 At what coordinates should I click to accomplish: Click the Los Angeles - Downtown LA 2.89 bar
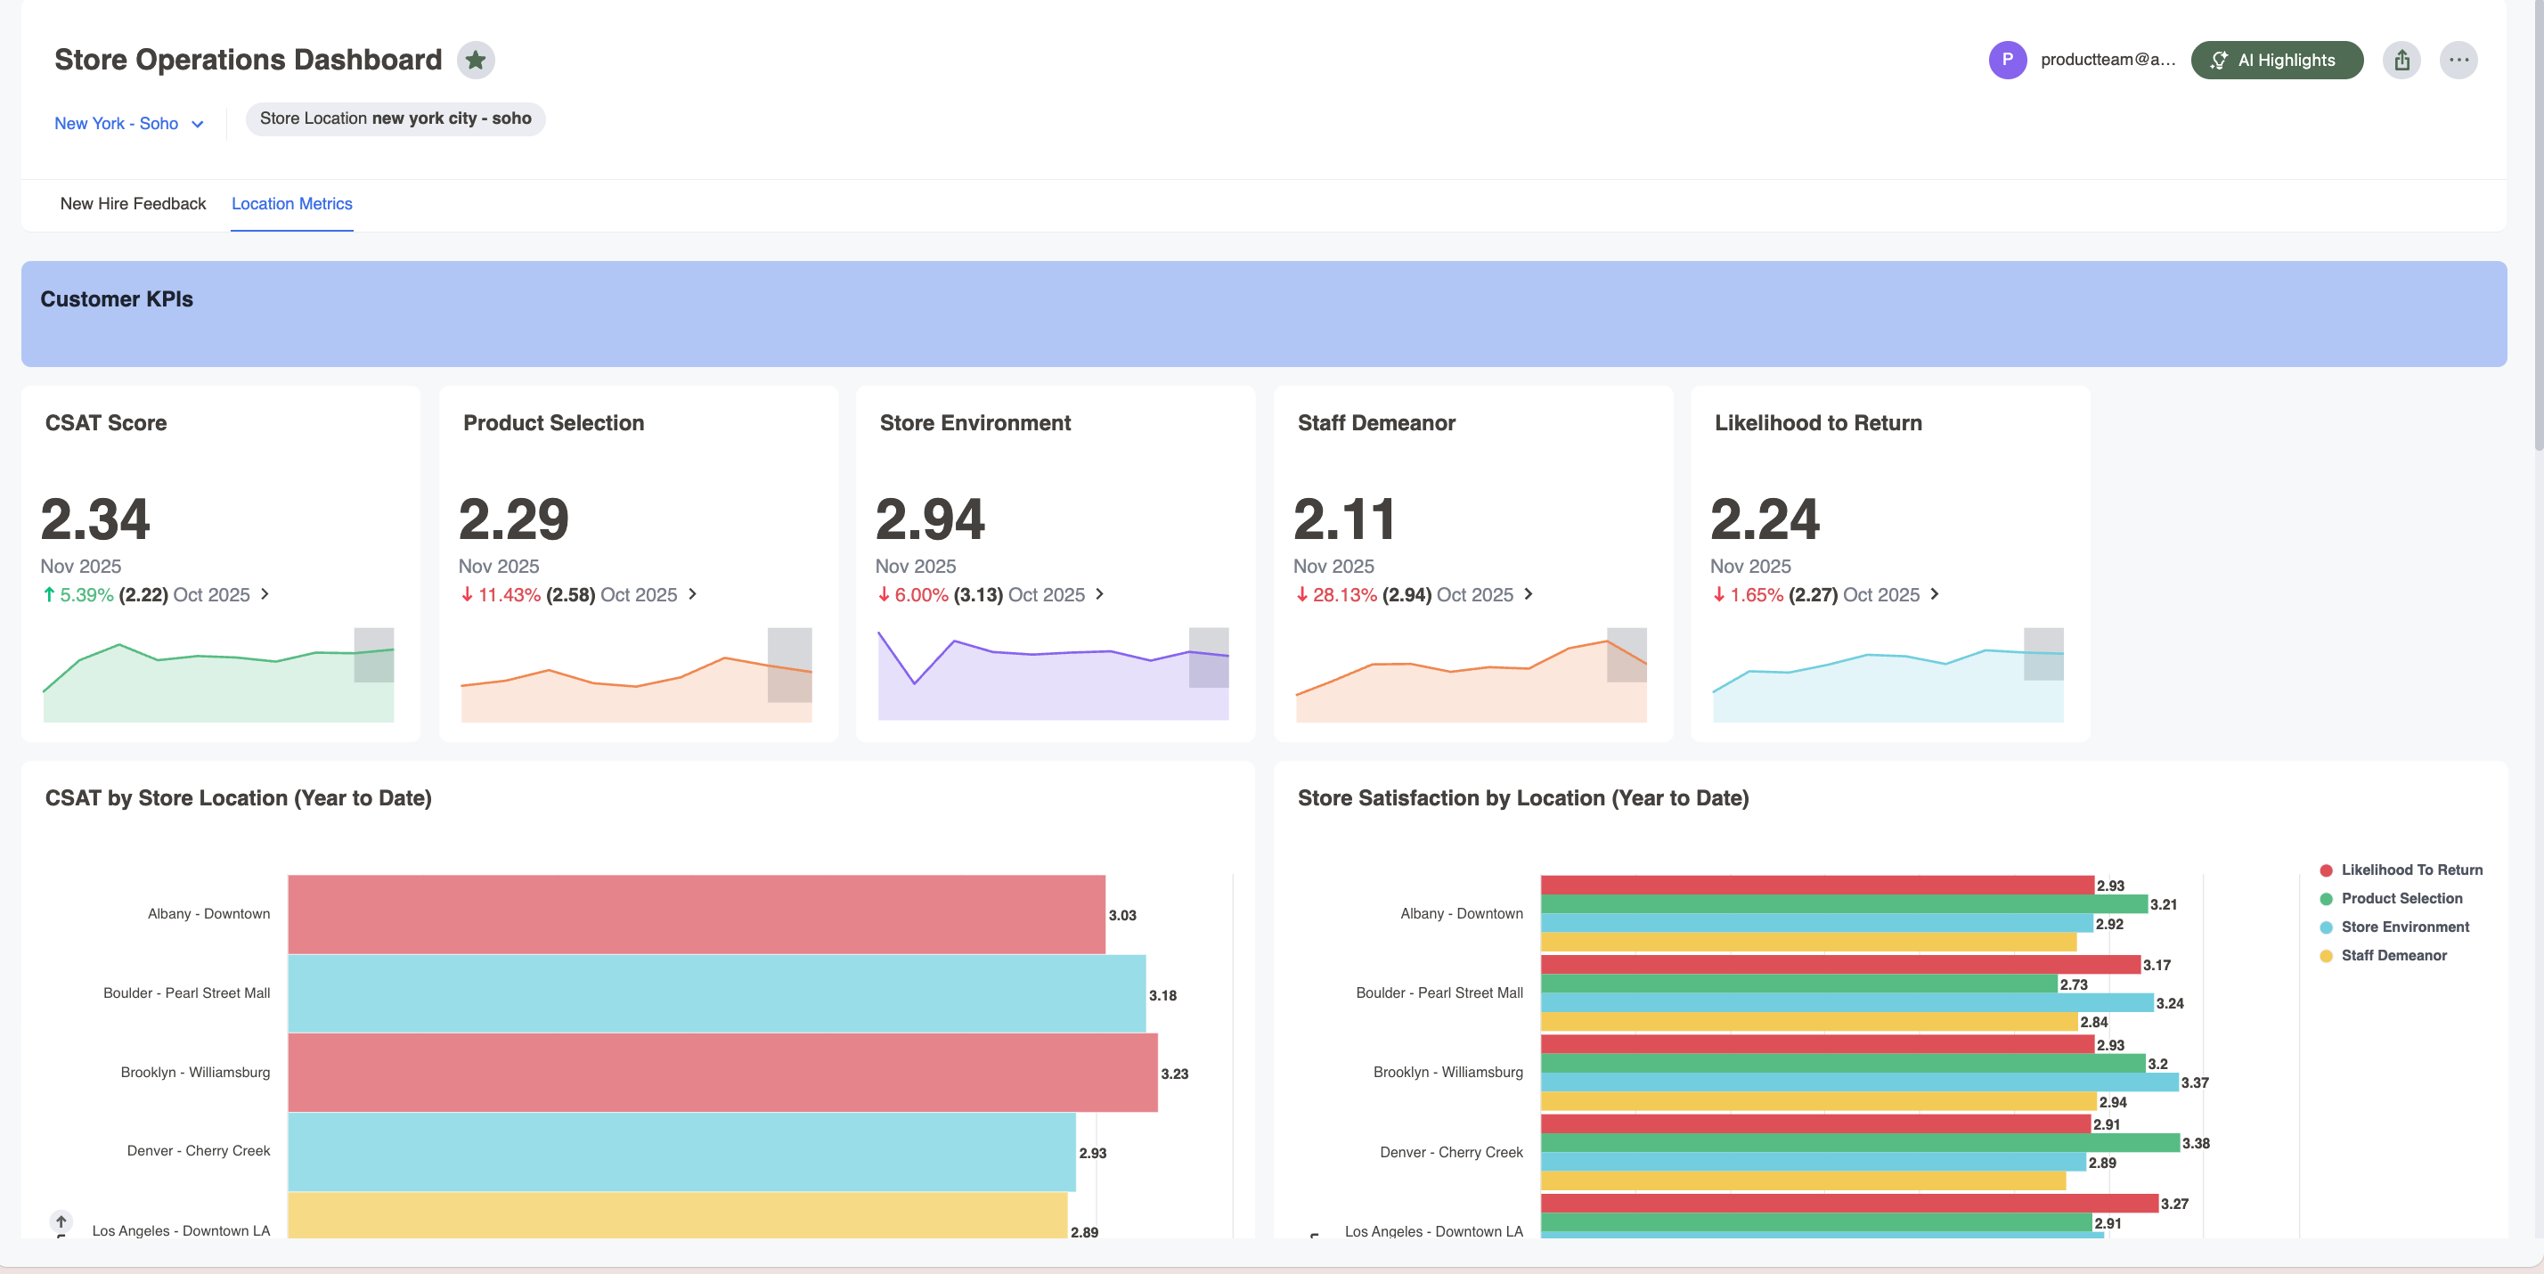pyautogui.click(x=678, y=1216)
